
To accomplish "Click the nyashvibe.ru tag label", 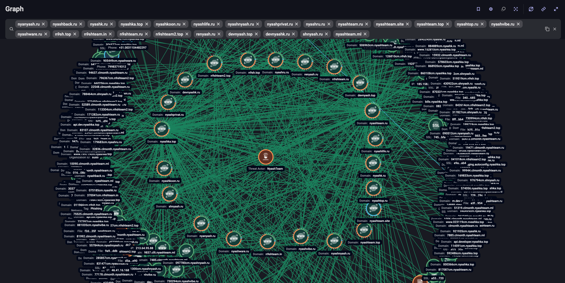I will (x=502, y=24).
